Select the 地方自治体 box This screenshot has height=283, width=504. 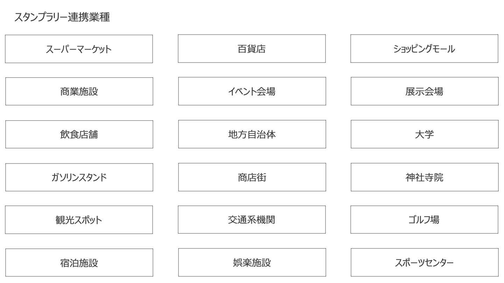[252, 134]
